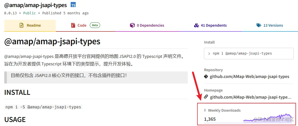Viewport: 298px width, 126px height.
Task: View the 41 Dependents tab
Action: 210,25
